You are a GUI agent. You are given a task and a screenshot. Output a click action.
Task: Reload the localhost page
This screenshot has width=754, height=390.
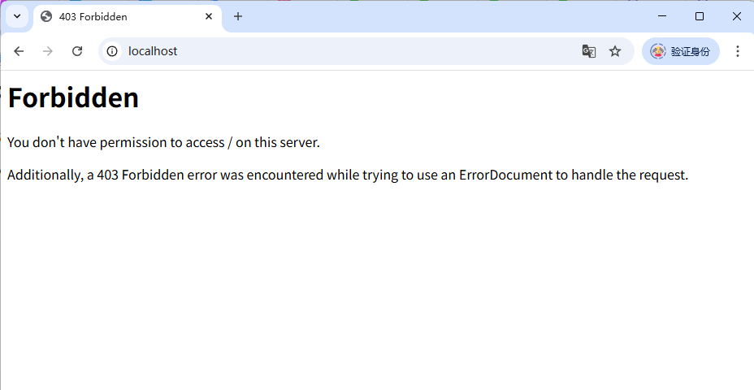(x=77, y=51)
